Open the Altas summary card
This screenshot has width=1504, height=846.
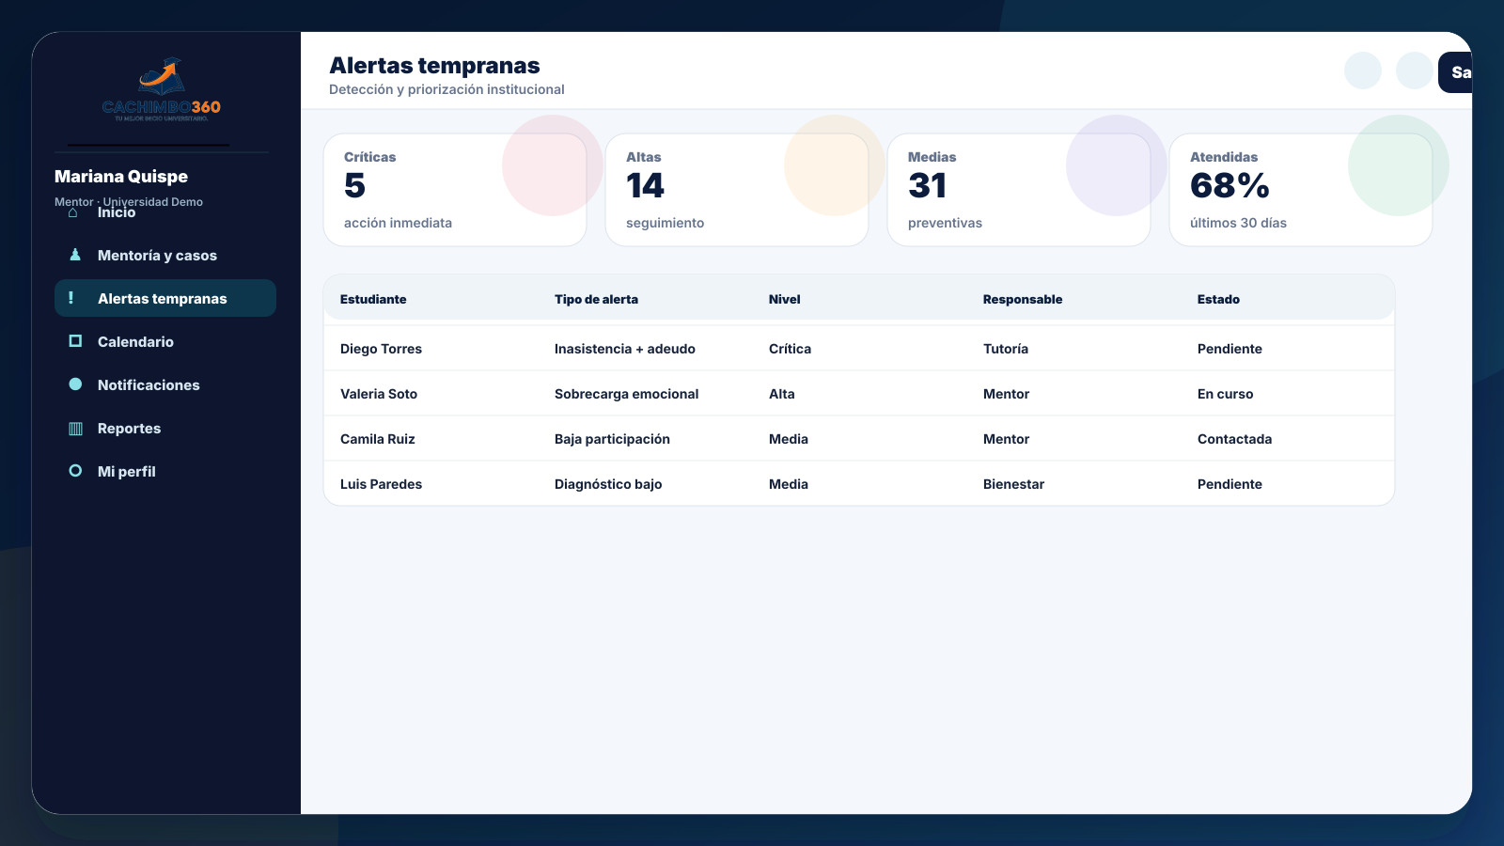point(737,190)
